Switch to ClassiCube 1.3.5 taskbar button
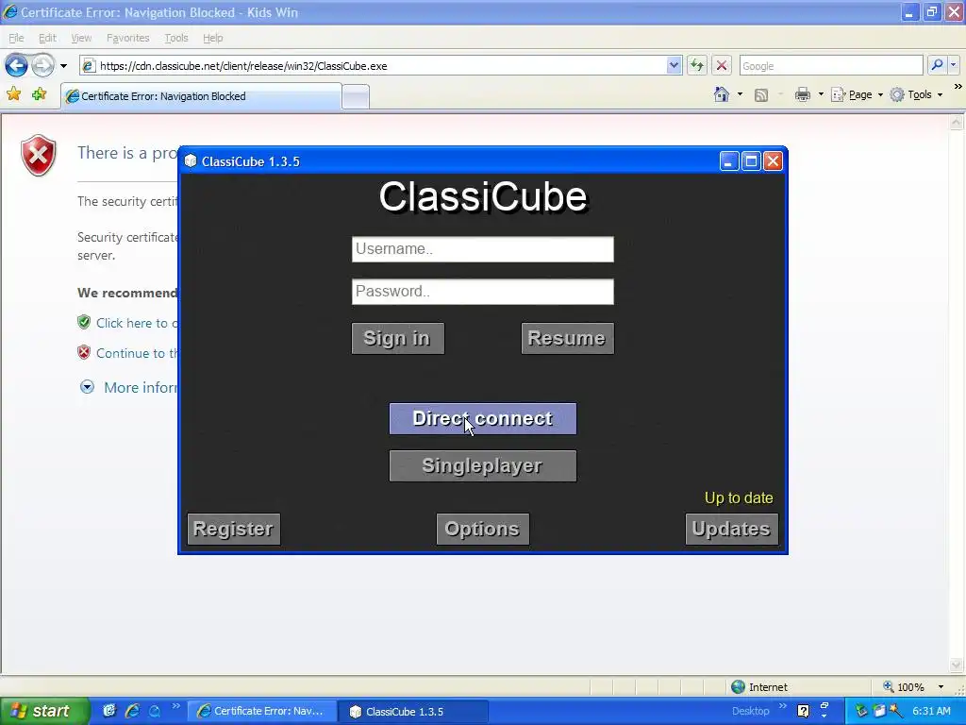Image resolution: width=966 pixels, height=725 pixels. pyautogui.click(x=413, y=711)
